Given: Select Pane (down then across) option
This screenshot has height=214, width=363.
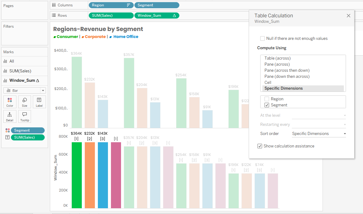Looking at the screenshot, I should tap(287, 77).
